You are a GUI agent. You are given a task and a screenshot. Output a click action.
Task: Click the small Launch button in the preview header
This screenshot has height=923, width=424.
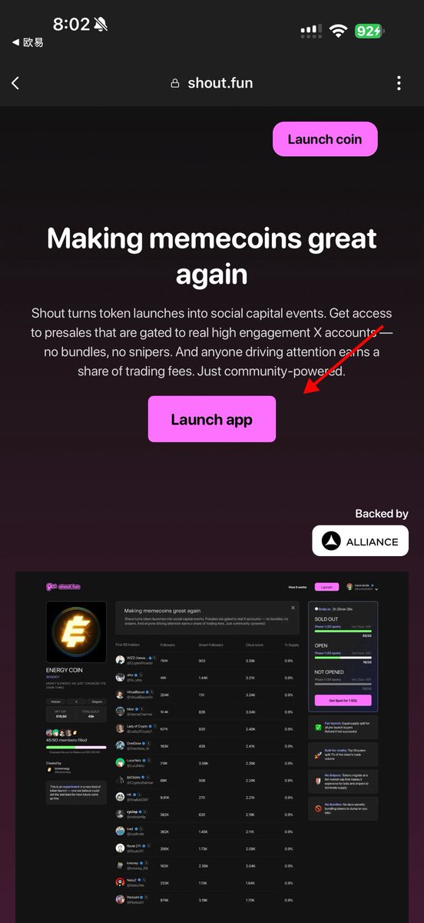(x=326, y=587)
